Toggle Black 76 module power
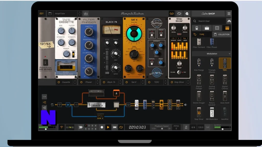Screen dimensions: 262x147 coord(104,82)
